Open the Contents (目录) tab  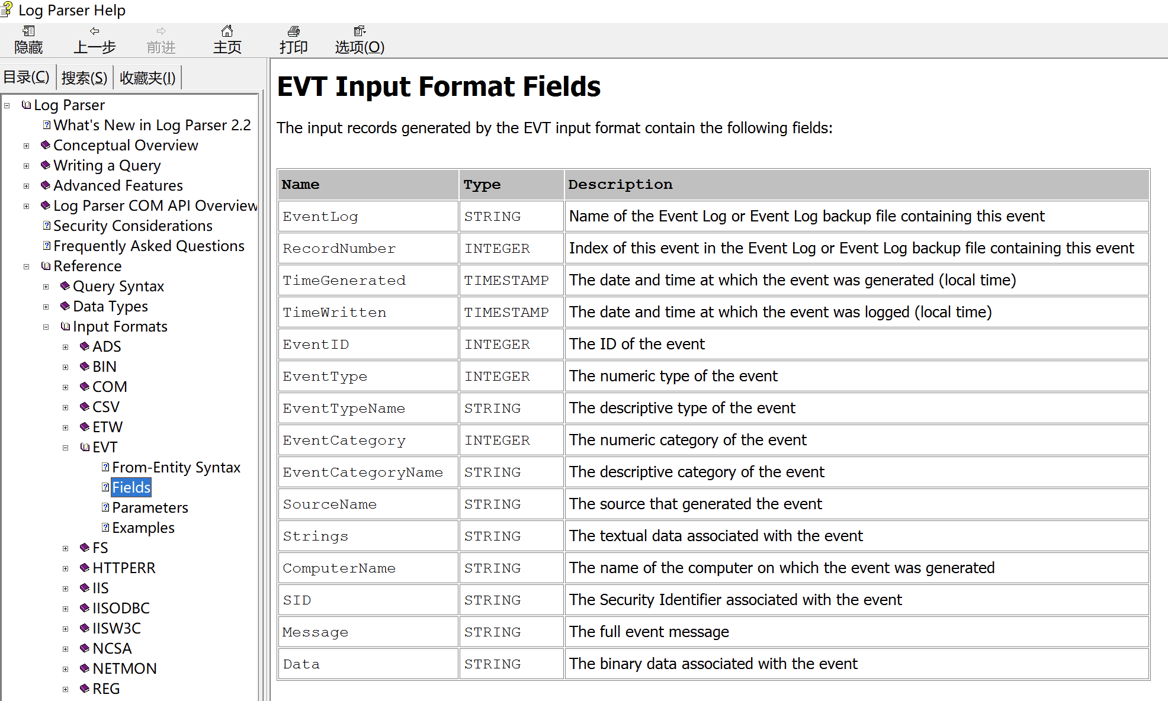[27, 77]
